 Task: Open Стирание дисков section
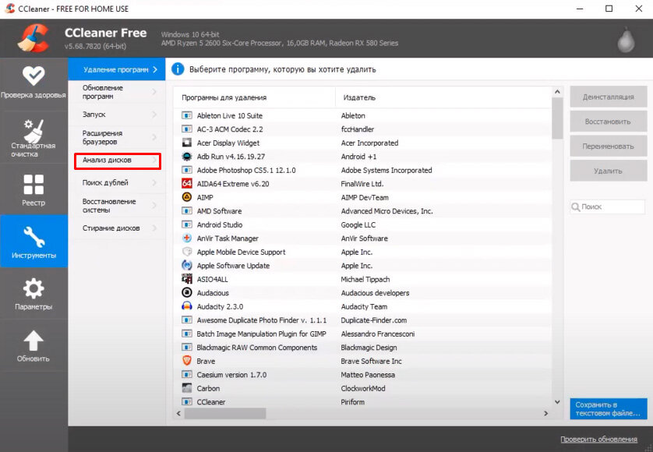click(x=117, y=228)
